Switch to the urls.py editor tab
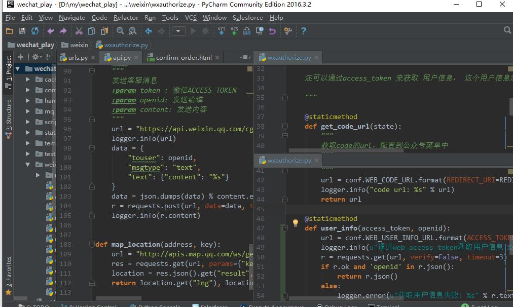513x307 pixels. (76, 57)
